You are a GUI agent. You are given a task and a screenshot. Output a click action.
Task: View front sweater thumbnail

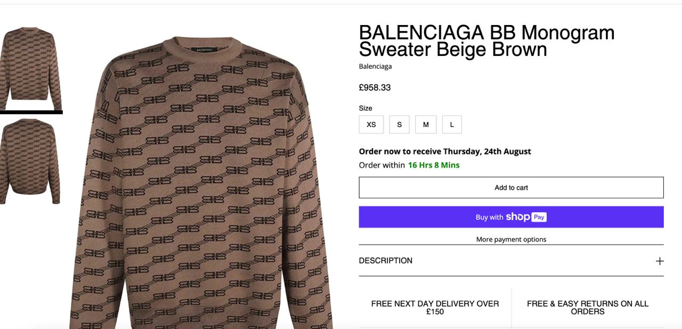30,68
